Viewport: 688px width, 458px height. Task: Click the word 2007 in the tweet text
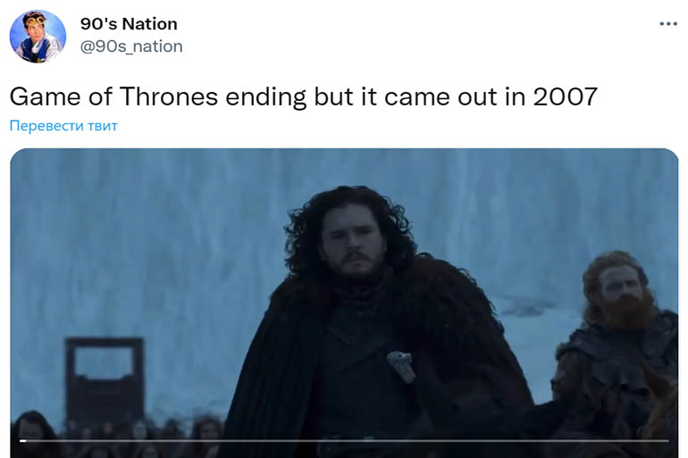click(565, 96)
